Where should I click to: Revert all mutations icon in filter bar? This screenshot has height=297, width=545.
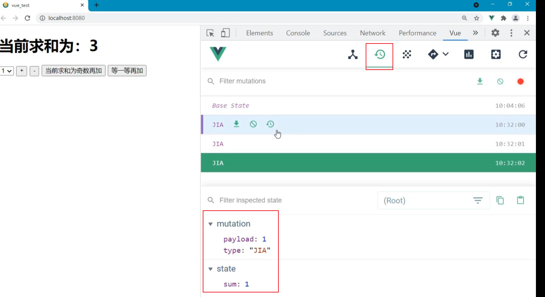[500, 81]
